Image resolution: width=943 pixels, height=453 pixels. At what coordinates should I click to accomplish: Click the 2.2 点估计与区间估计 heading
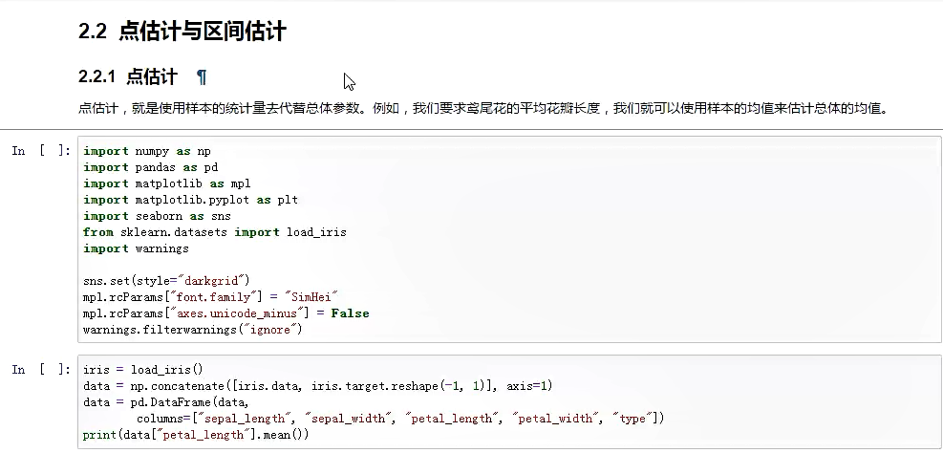[x=182, y=32]
